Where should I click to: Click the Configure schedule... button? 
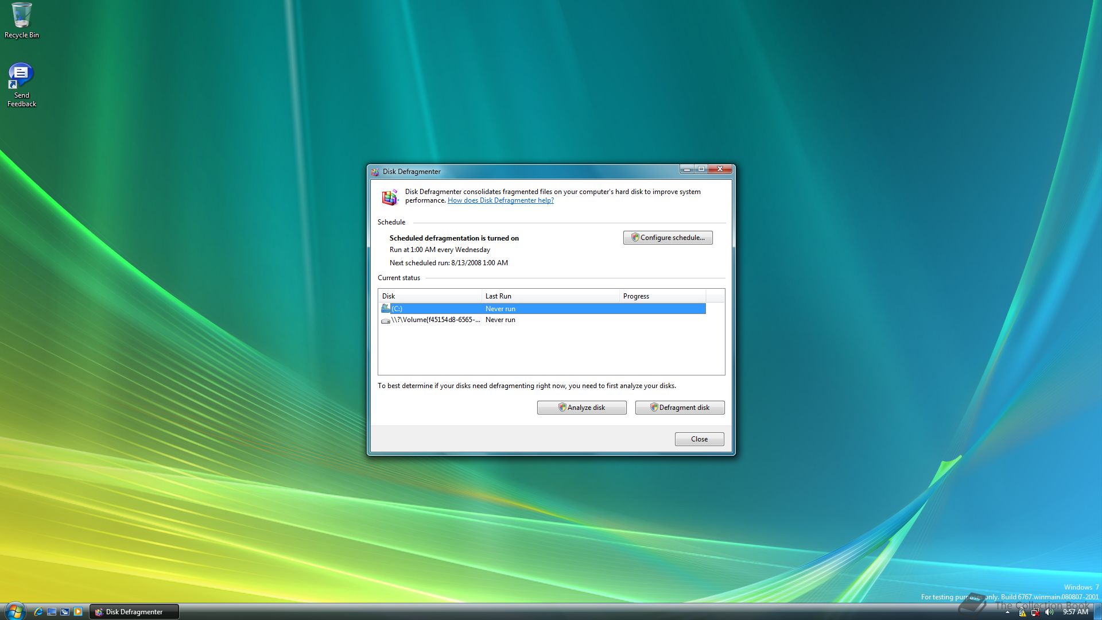point(668,238)
